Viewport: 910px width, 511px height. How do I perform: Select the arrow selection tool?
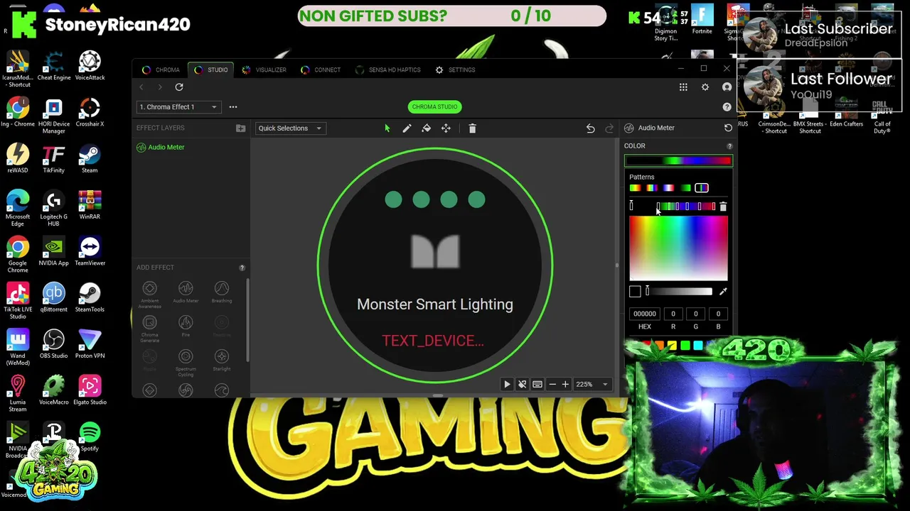click(x=387, y=128)
